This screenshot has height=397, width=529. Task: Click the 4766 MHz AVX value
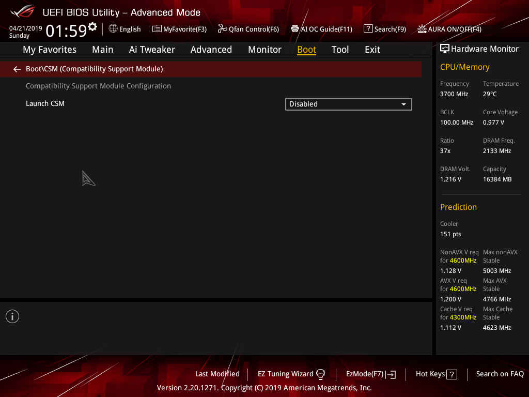pyautogui.click(x=496, y=299)
